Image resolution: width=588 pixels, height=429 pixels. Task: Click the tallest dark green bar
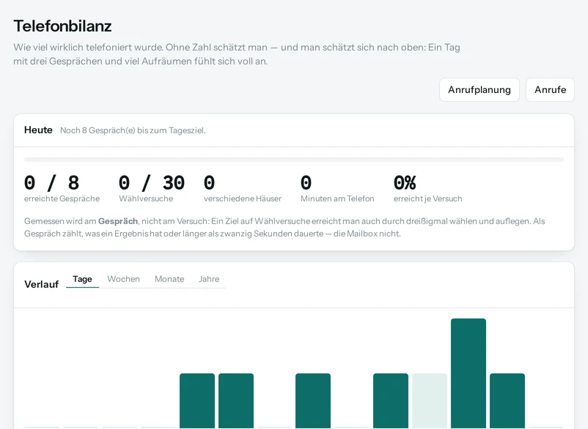coord(468,373)
